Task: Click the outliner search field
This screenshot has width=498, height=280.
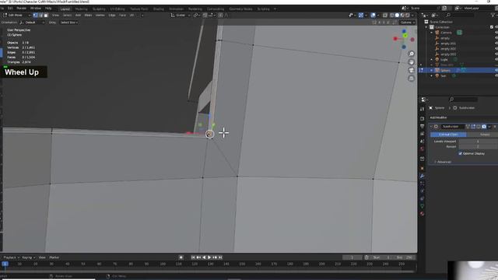Action: click(460, 15)
